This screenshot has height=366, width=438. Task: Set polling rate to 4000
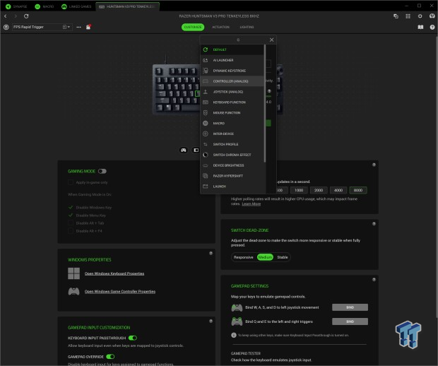[338, 190]
